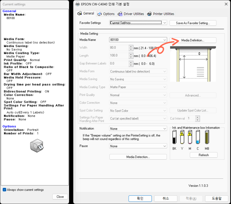Viewport: 231px width, 204px height.
Task: Open the Driver Utilities tab
Action: point(131,14)
